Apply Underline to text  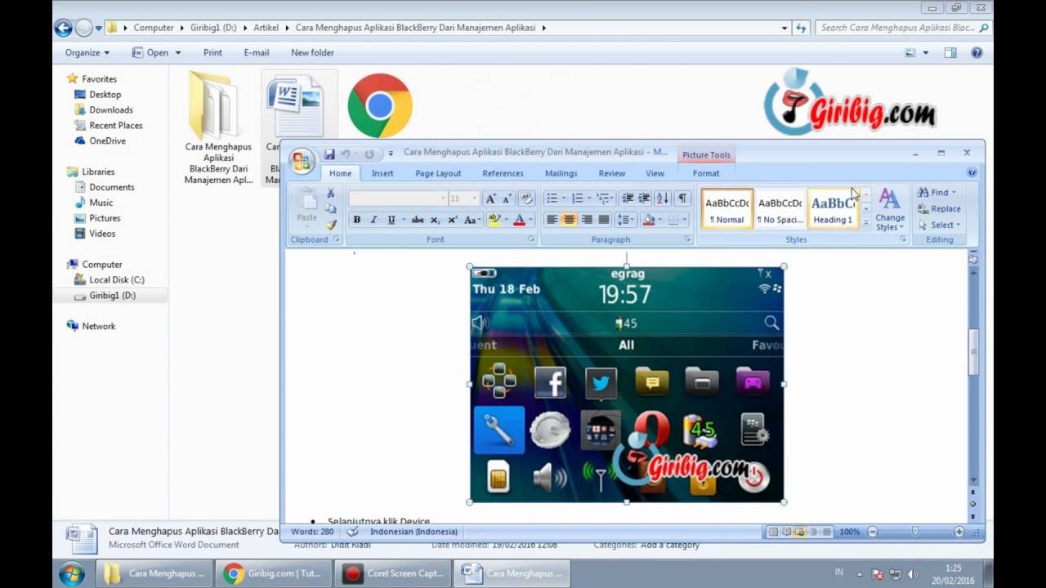(x=391, y=220)
